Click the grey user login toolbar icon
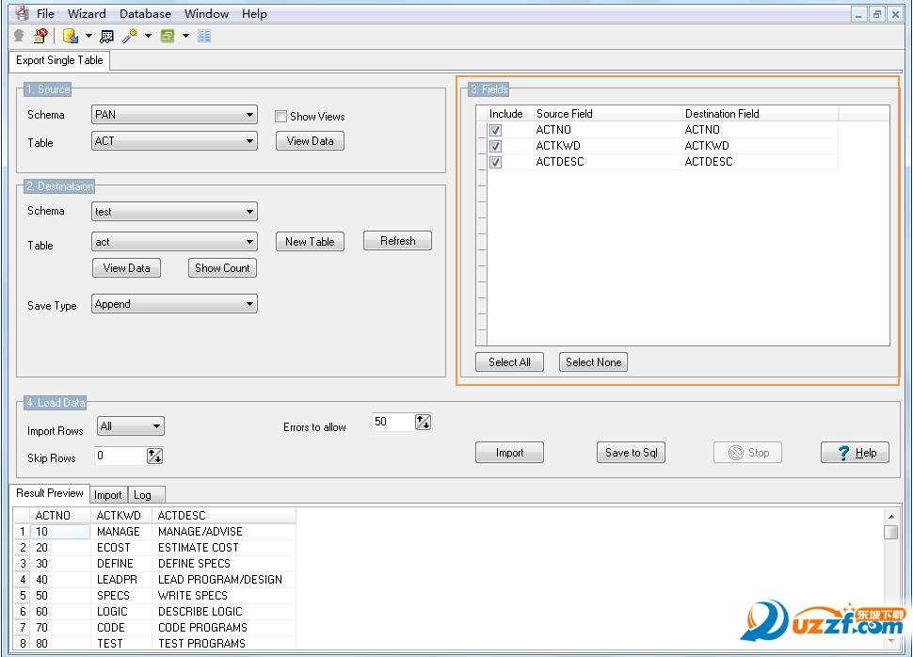This screenshot has width=913, height=657. click(x=19, y=36)
